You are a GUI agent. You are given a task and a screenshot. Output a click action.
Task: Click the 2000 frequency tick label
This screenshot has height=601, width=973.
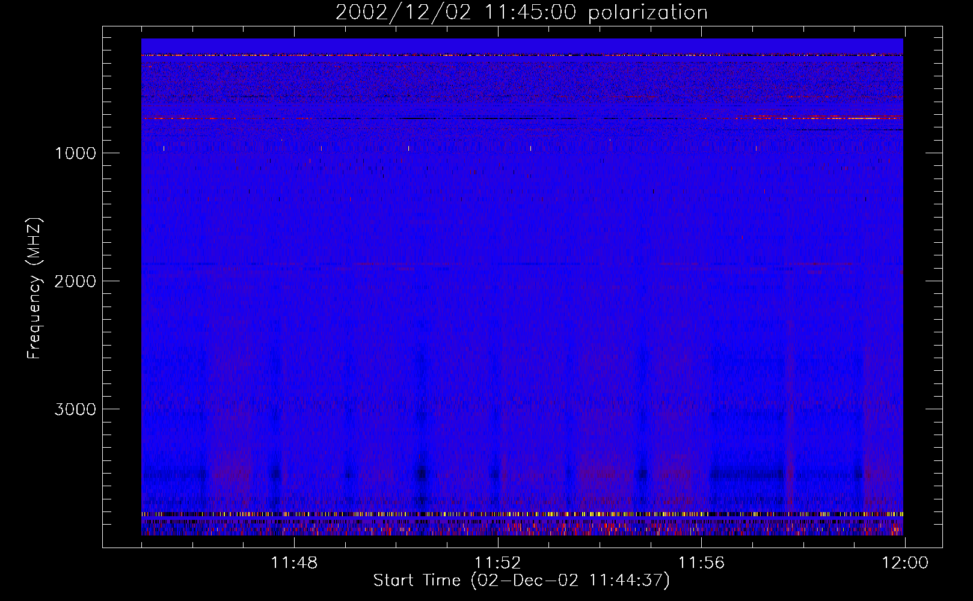[76, 281]
